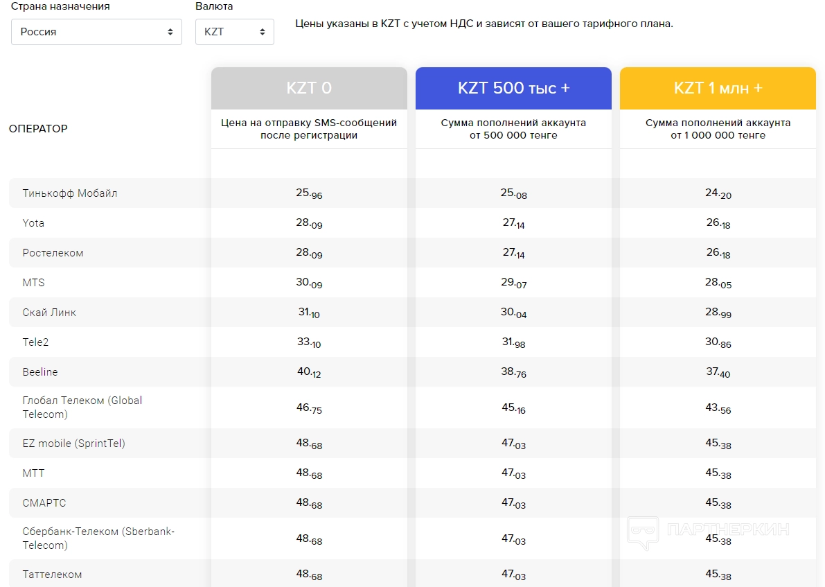This screenshot has height=587, width=825.
Task: Click the Сбербанк-Телеком operator name
Action: coord(98,538)
